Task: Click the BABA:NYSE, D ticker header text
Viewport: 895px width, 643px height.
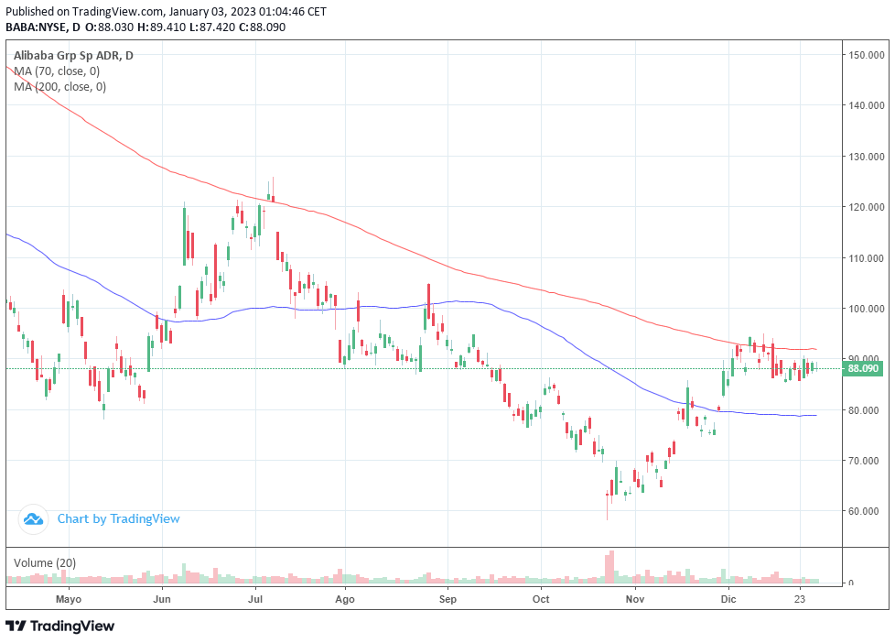Action: (x=43, y=27)
